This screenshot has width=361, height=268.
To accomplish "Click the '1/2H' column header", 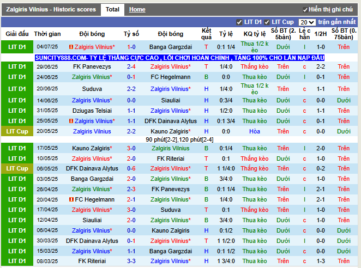I will [321, 34].
